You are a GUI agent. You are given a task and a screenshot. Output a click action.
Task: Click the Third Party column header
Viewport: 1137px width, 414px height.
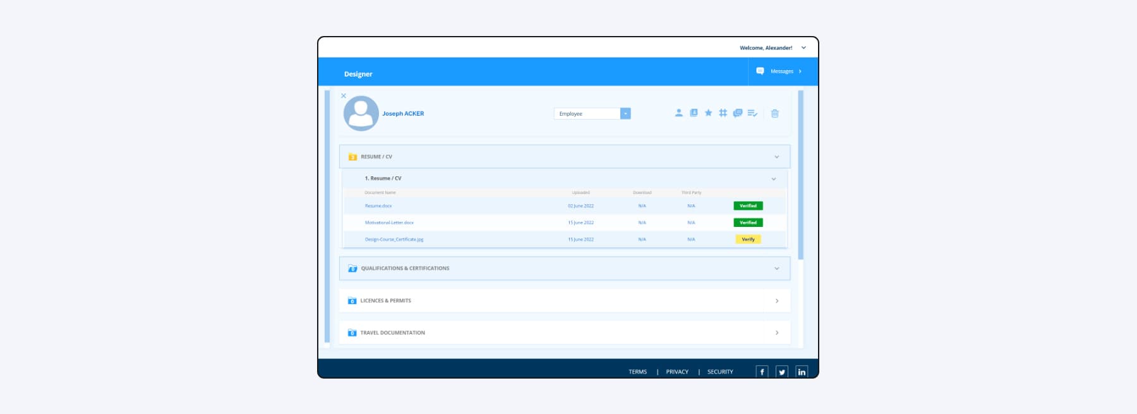pyautogui.click(x=691, y=193)
